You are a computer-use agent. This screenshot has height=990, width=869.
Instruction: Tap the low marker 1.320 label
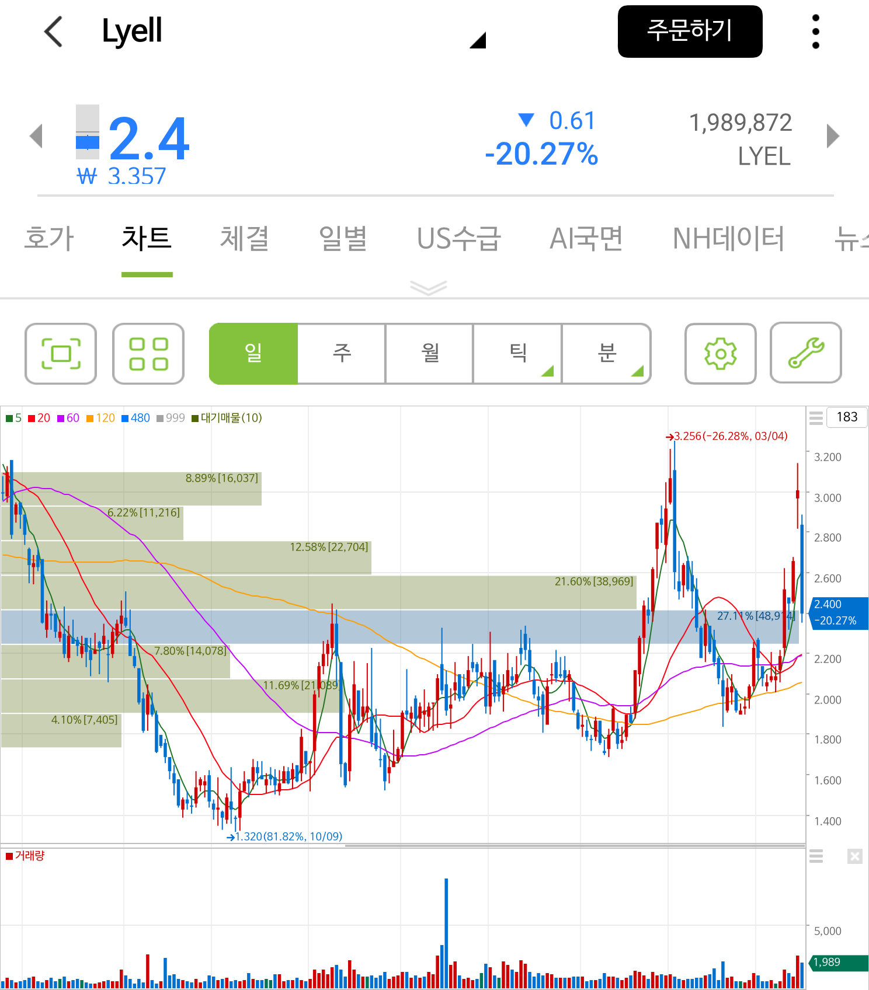[284, 836]
